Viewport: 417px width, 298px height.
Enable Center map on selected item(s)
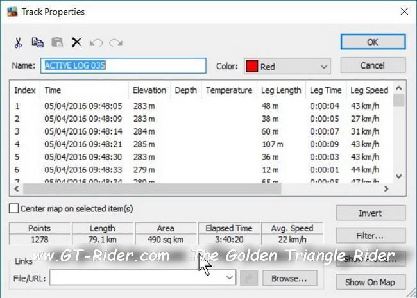click(13, 208)
